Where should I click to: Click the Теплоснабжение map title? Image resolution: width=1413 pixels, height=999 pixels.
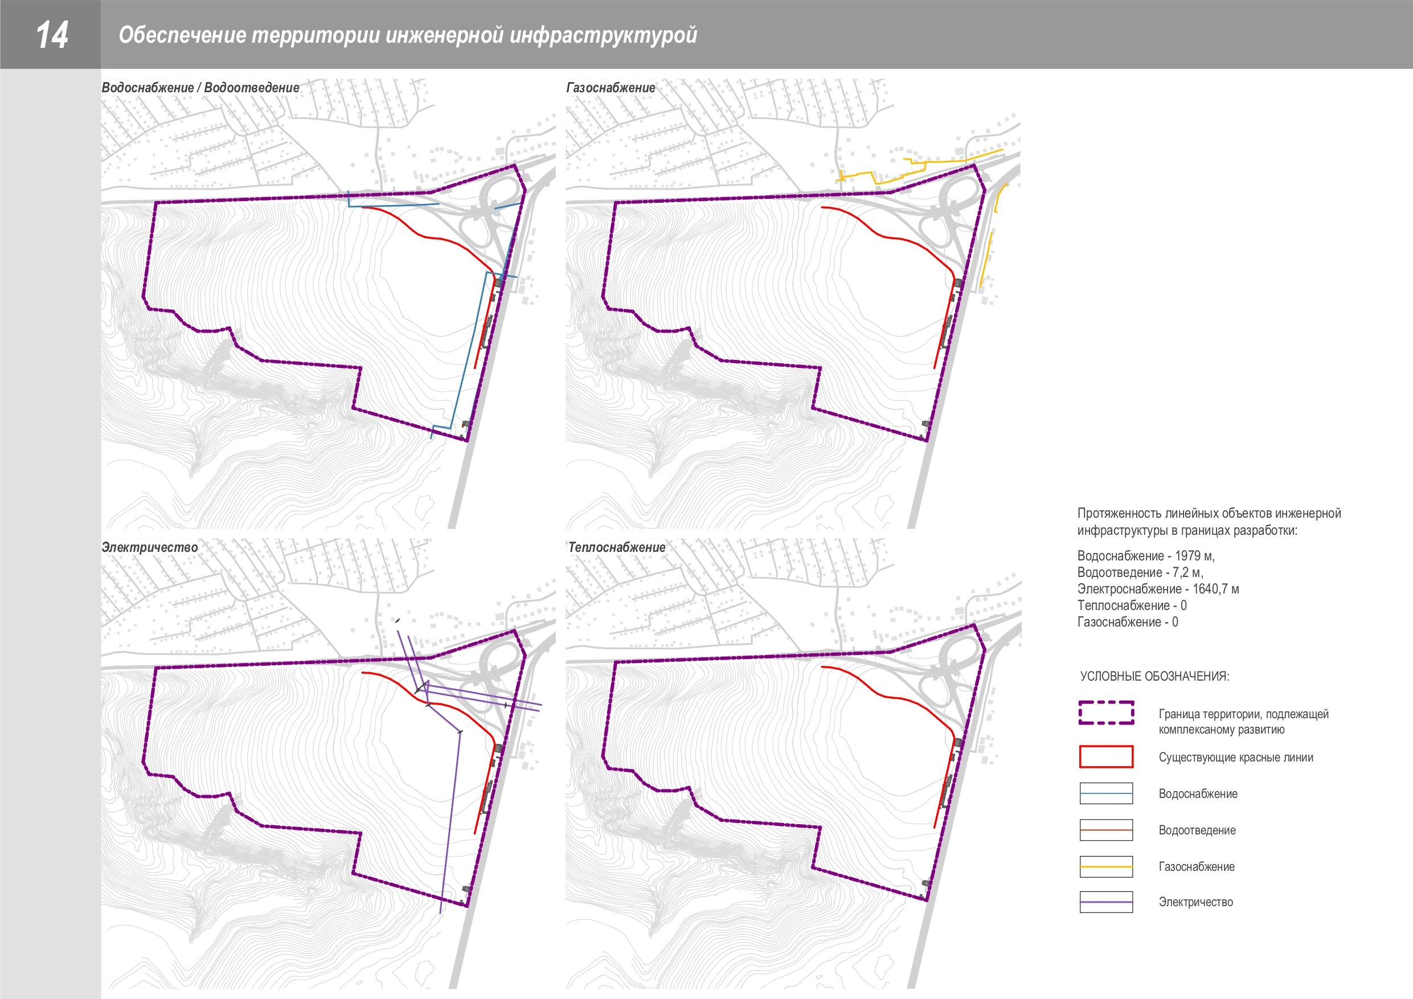click(617, 547)
